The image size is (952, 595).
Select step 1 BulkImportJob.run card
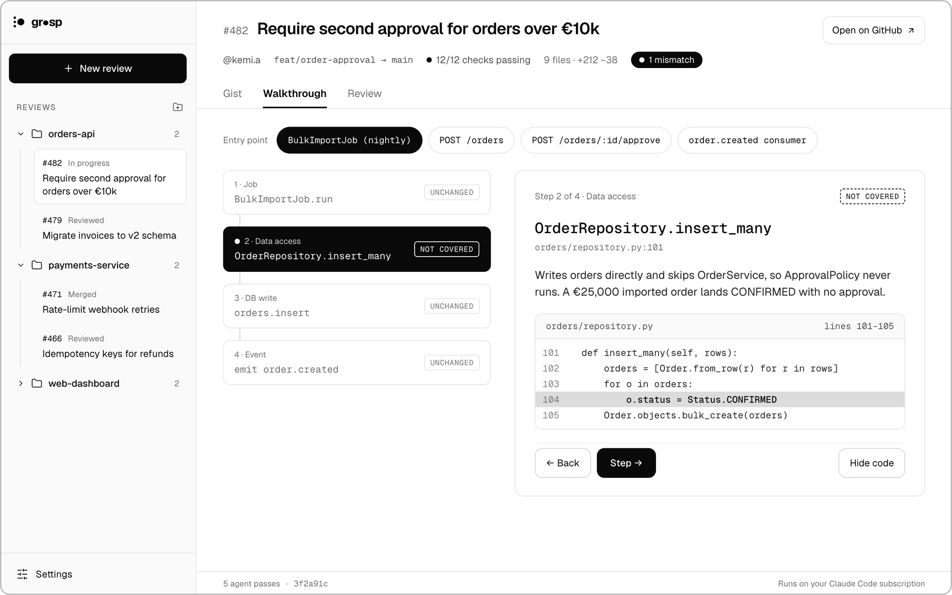[357, 192]
